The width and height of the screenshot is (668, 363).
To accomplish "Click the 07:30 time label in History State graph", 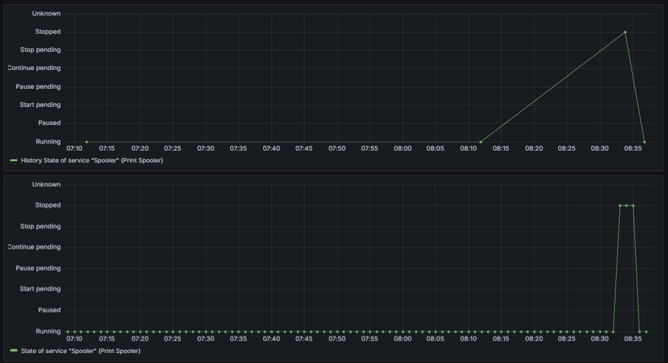I will pyautogui.click(x=206, y=149).
